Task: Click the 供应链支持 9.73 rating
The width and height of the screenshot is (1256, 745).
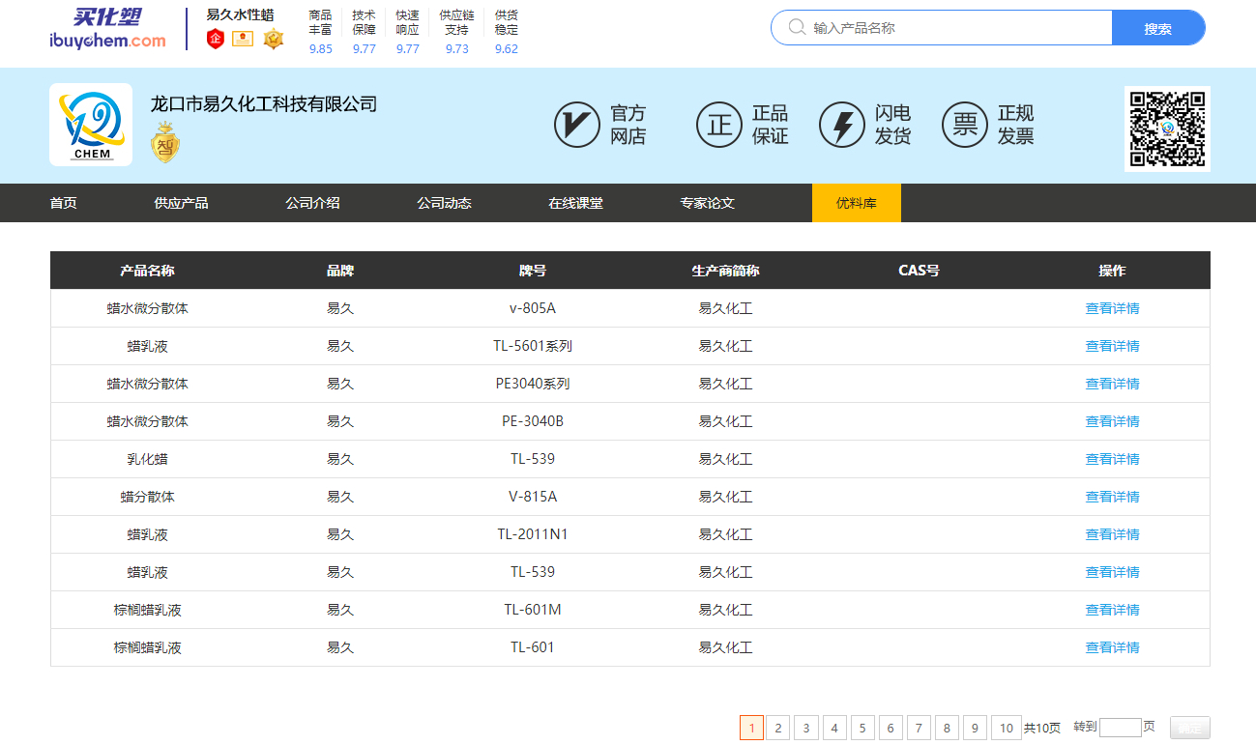Action: (x=456, y=32)
